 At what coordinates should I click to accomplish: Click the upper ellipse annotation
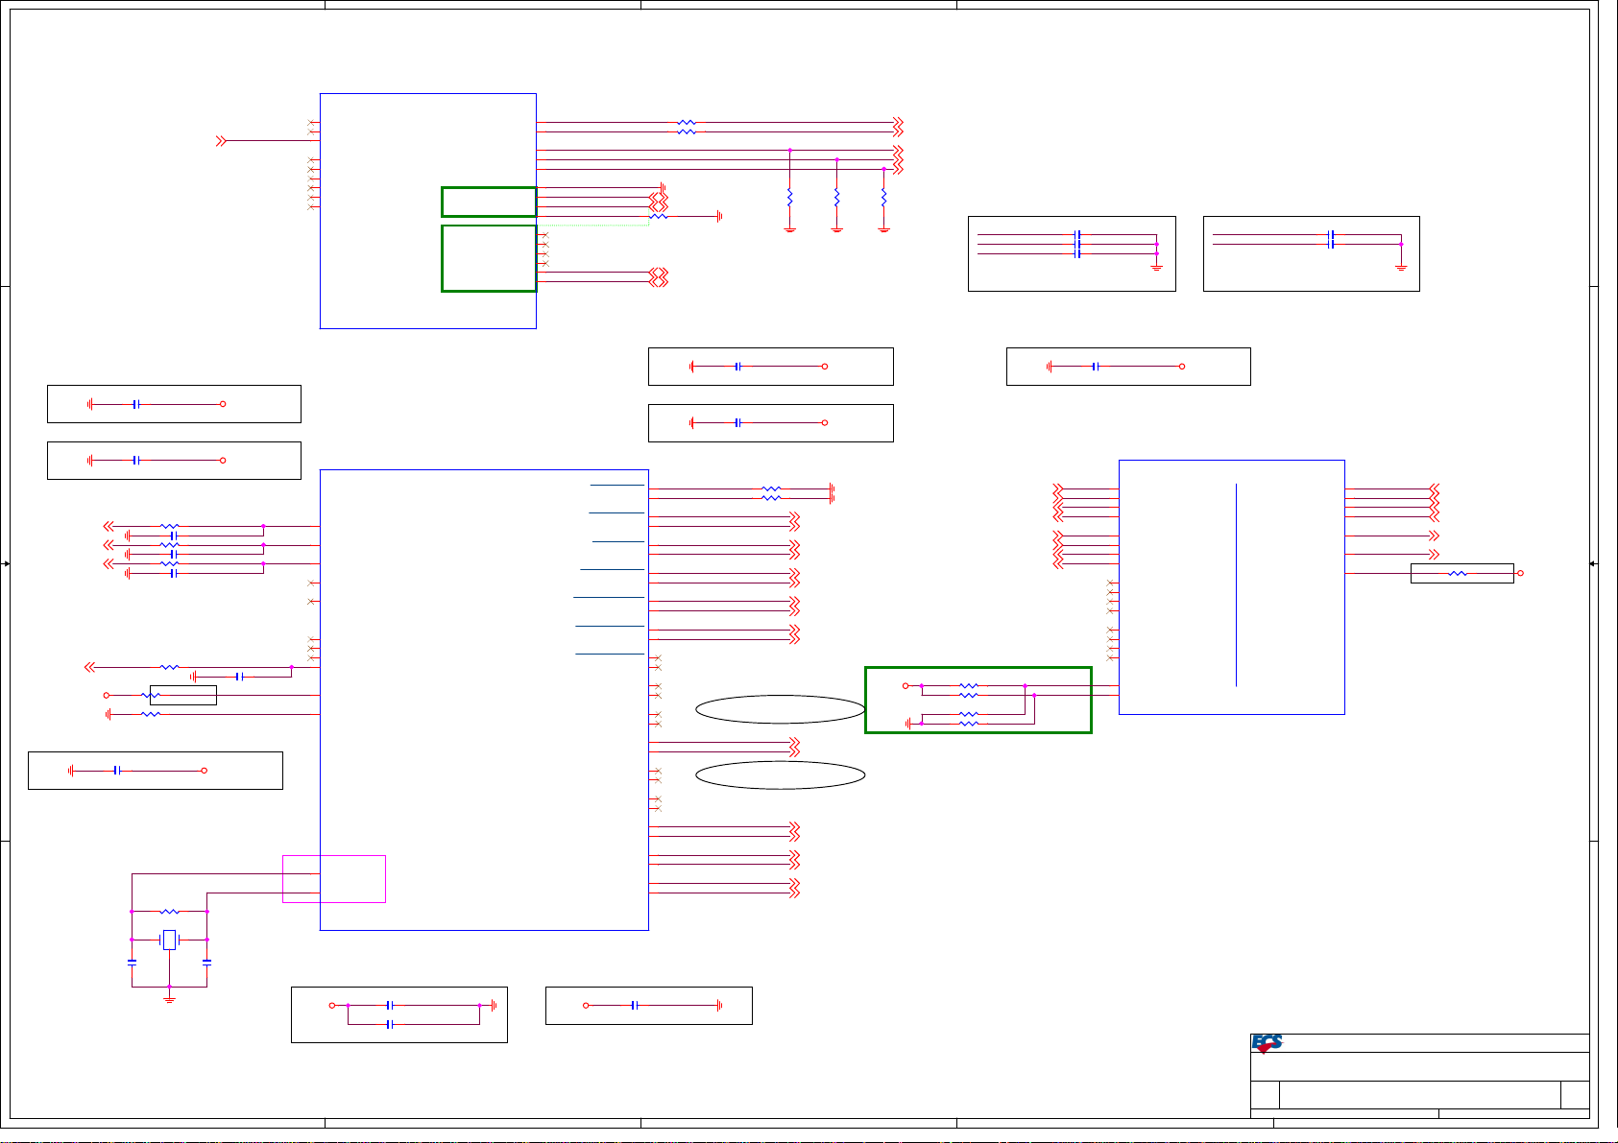coord(780,709)
